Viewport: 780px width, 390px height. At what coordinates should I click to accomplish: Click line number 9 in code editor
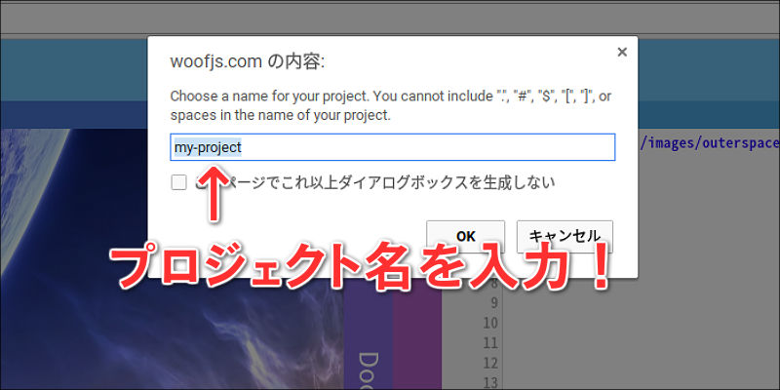493,303
